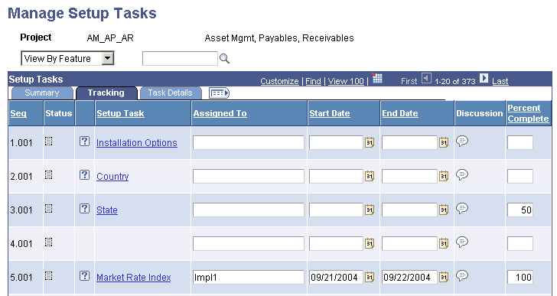The width and height of the screenshot is (557, 296).
Task: Open discussion bubble for State row
Action: pos(462,209)
